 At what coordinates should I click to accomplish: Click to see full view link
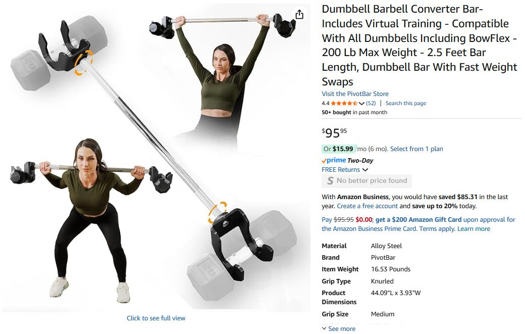tap(155, 318)
